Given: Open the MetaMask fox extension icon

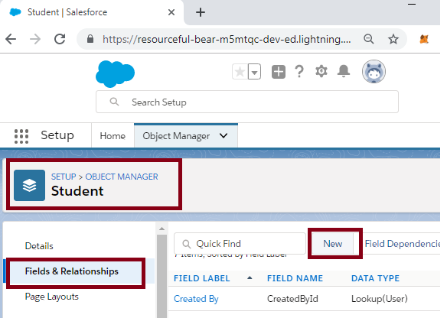Looking at the screenshot, I should point(424,39).
